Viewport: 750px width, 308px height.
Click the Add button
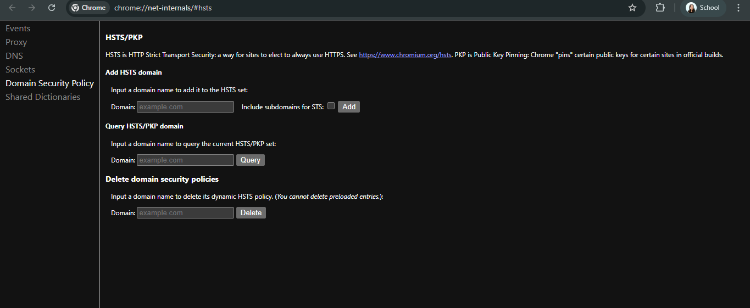pyautogui.click(x=349, y=107)
